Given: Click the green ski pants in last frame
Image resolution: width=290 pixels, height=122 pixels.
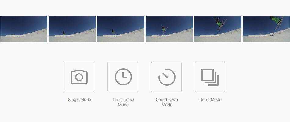Looking at the screenshot, I should point(276,20).
